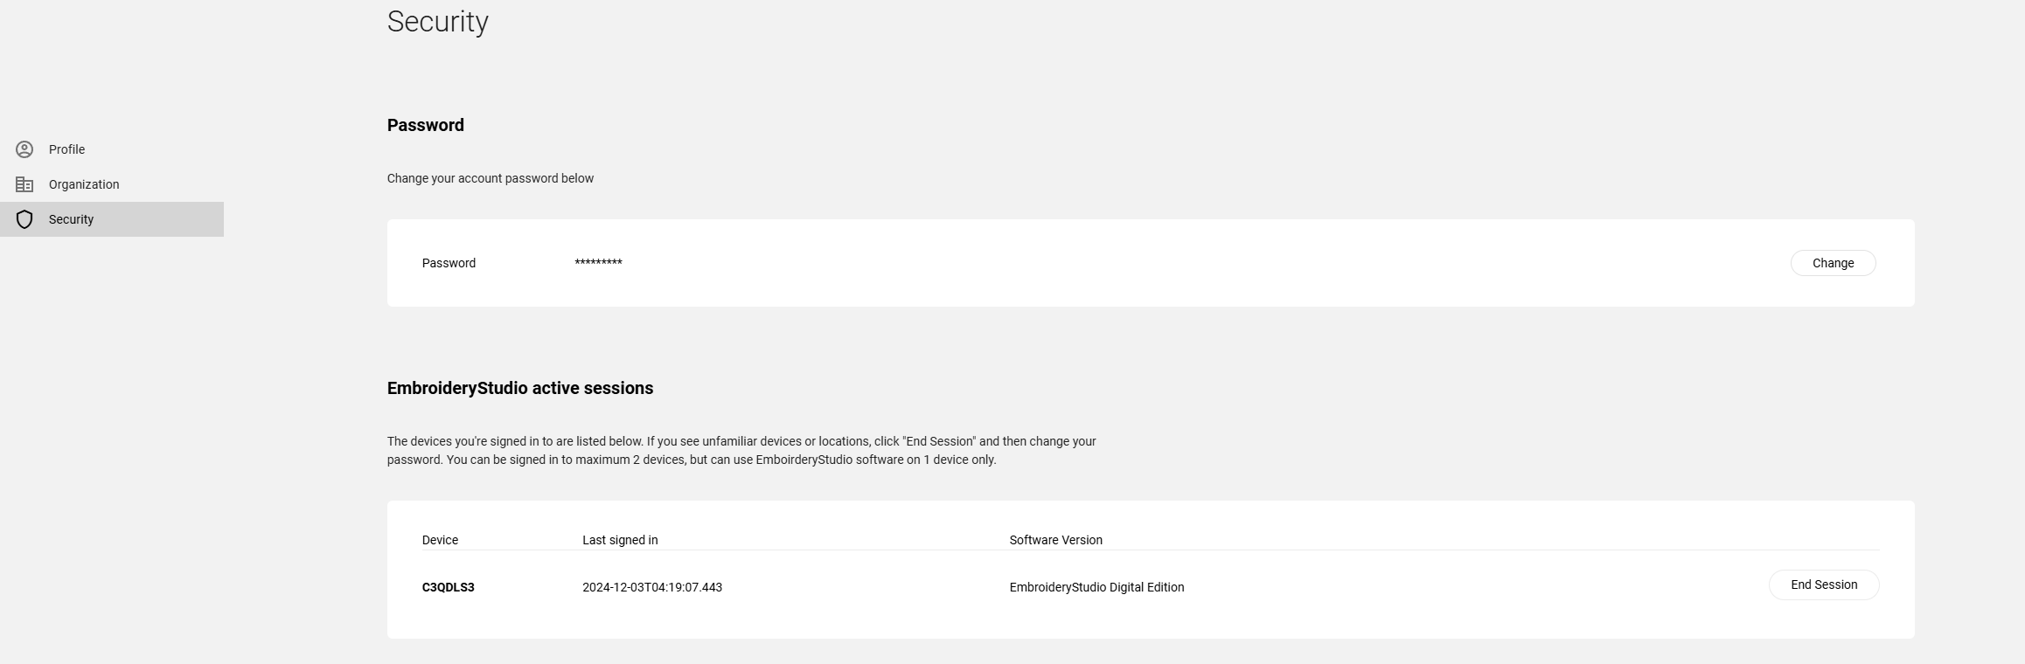Select the C3QDLS3 device name
Screen dimensions: 2025x664
[x=448, y=587]
